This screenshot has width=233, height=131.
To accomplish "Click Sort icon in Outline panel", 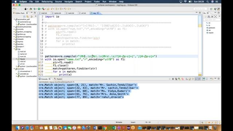I will (x=209, y=16).
